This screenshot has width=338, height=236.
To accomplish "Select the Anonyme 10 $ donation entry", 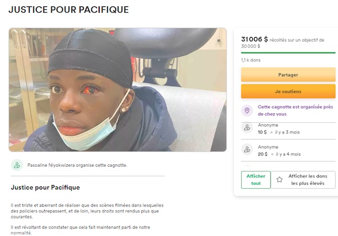I will 288,128.
